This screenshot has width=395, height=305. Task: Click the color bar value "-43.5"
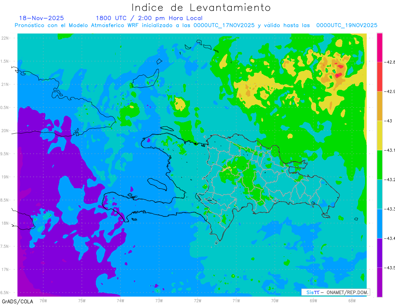(389, 268)
